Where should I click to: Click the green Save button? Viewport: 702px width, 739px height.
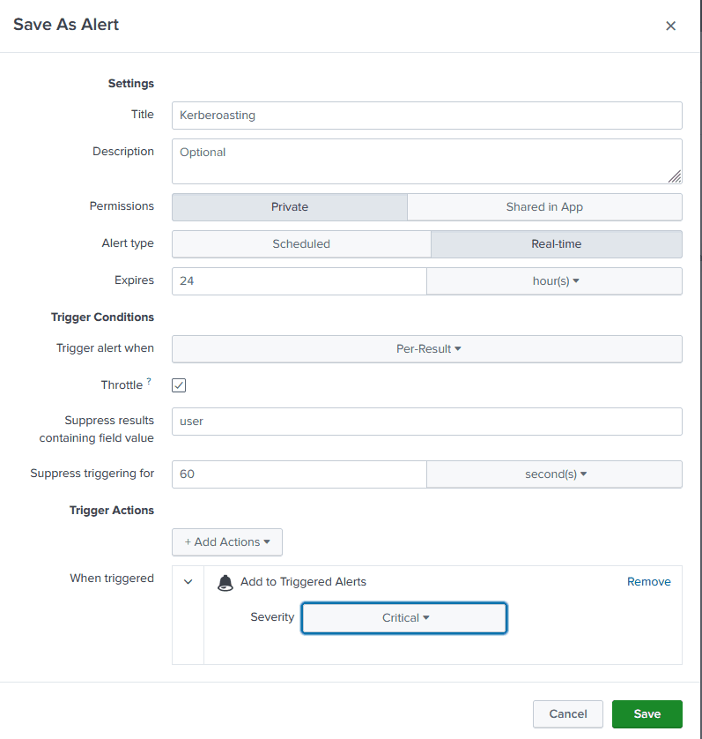pos(647,714)
